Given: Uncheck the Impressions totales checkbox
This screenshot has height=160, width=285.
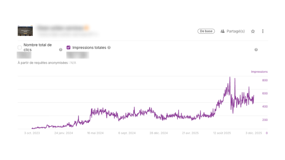Looking at the screenshot, I should 68,47.
